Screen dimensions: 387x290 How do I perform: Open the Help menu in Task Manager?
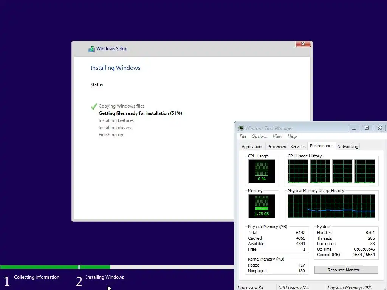pyautogui.click(x=292, y=136)
